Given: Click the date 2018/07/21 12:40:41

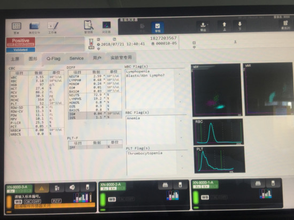Looking at the screenshot, I should pos(123,44).
